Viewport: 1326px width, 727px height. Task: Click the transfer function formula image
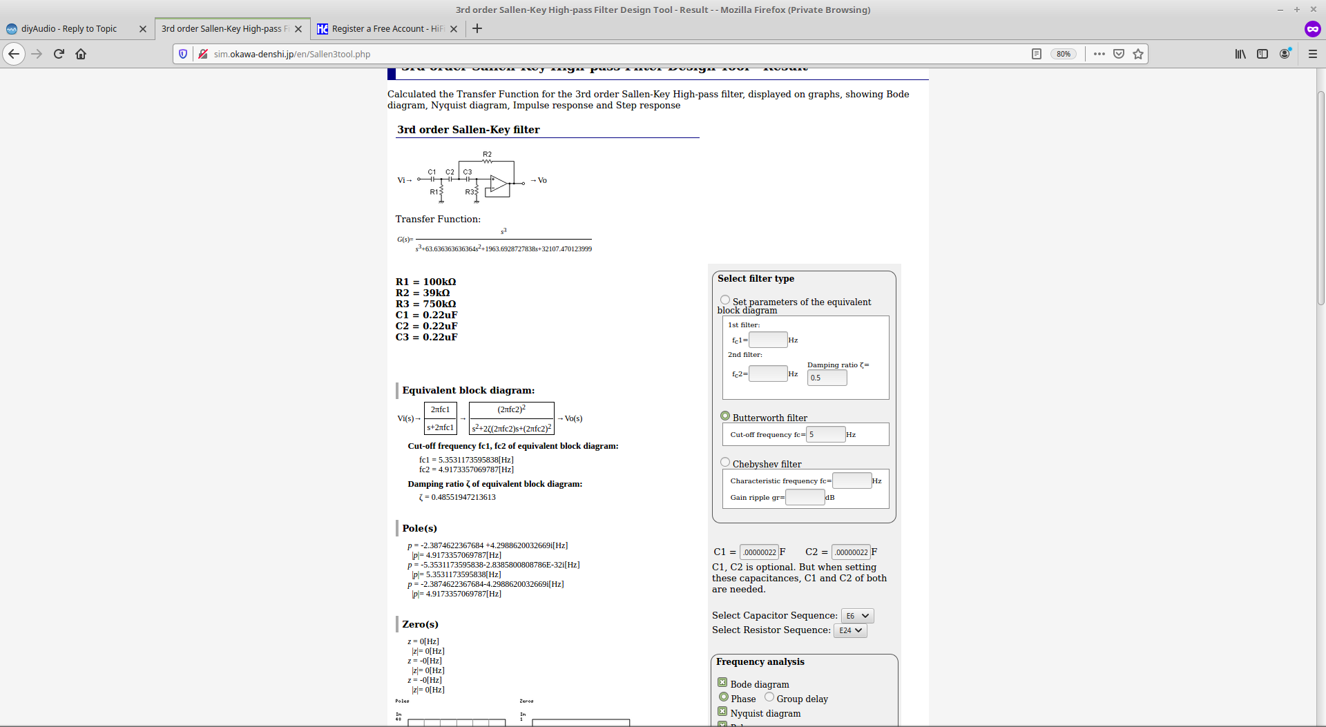pyautogui.click(x=494, y=240)
